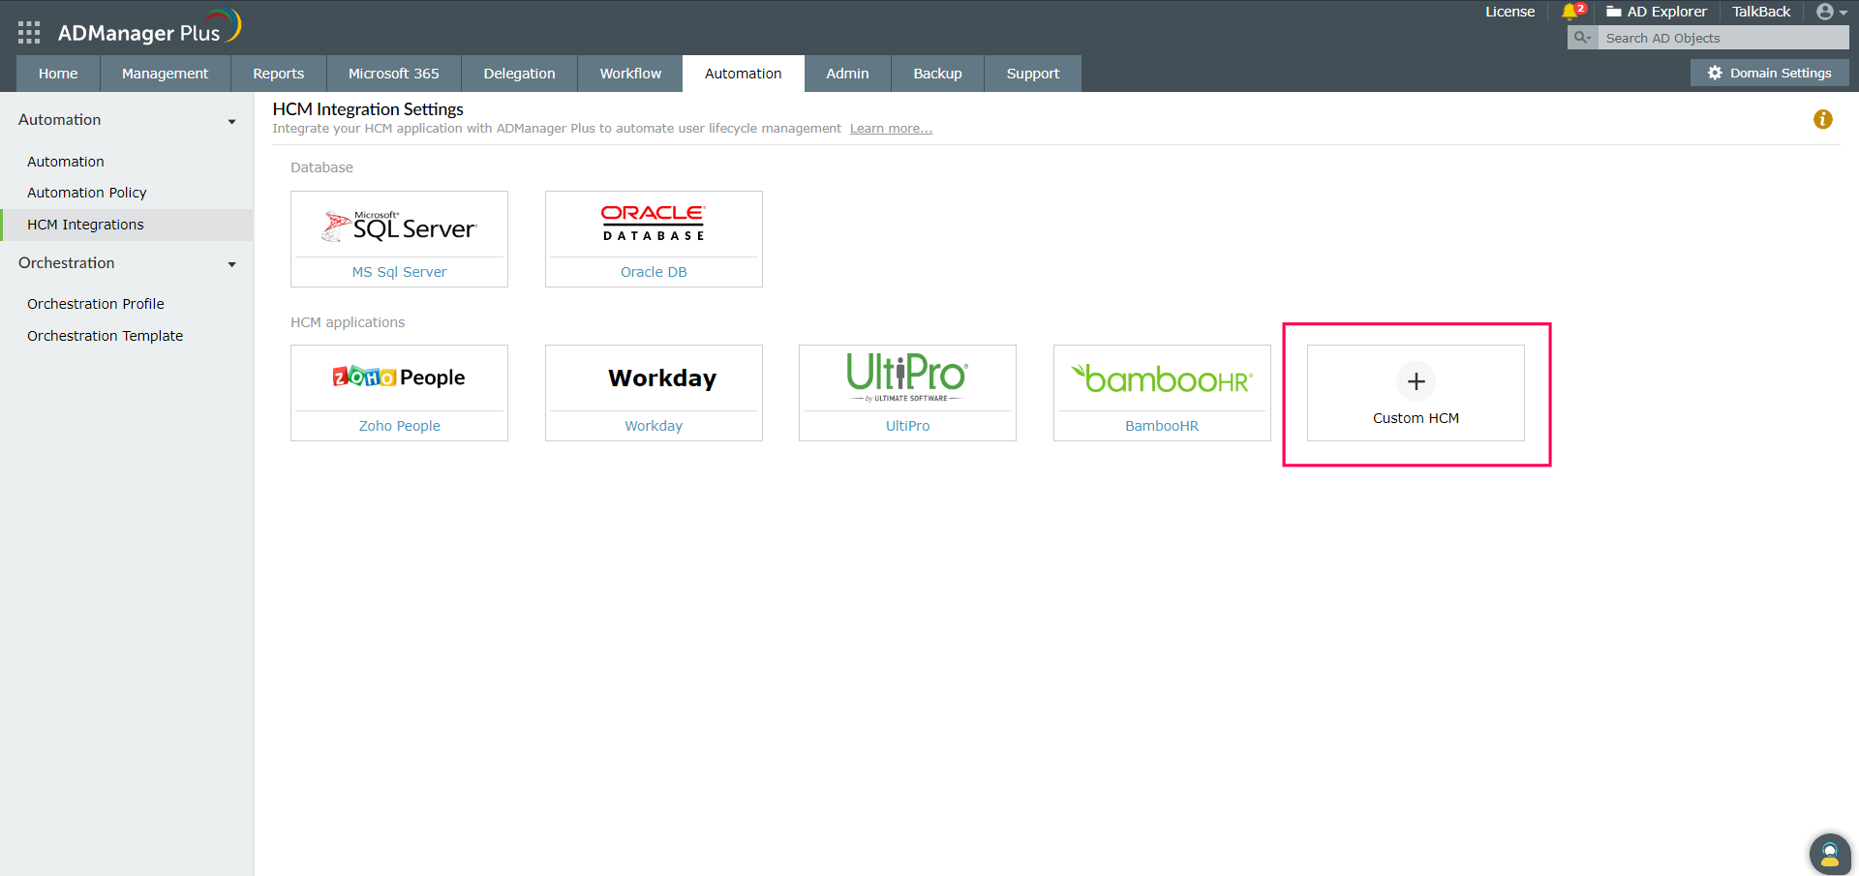Collapse the Orchestration sidebar section arrow

coord(232,264)
